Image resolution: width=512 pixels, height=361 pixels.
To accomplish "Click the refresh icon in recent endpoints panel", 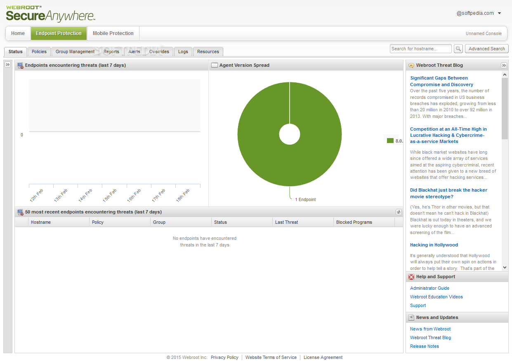I will point(399,212).
